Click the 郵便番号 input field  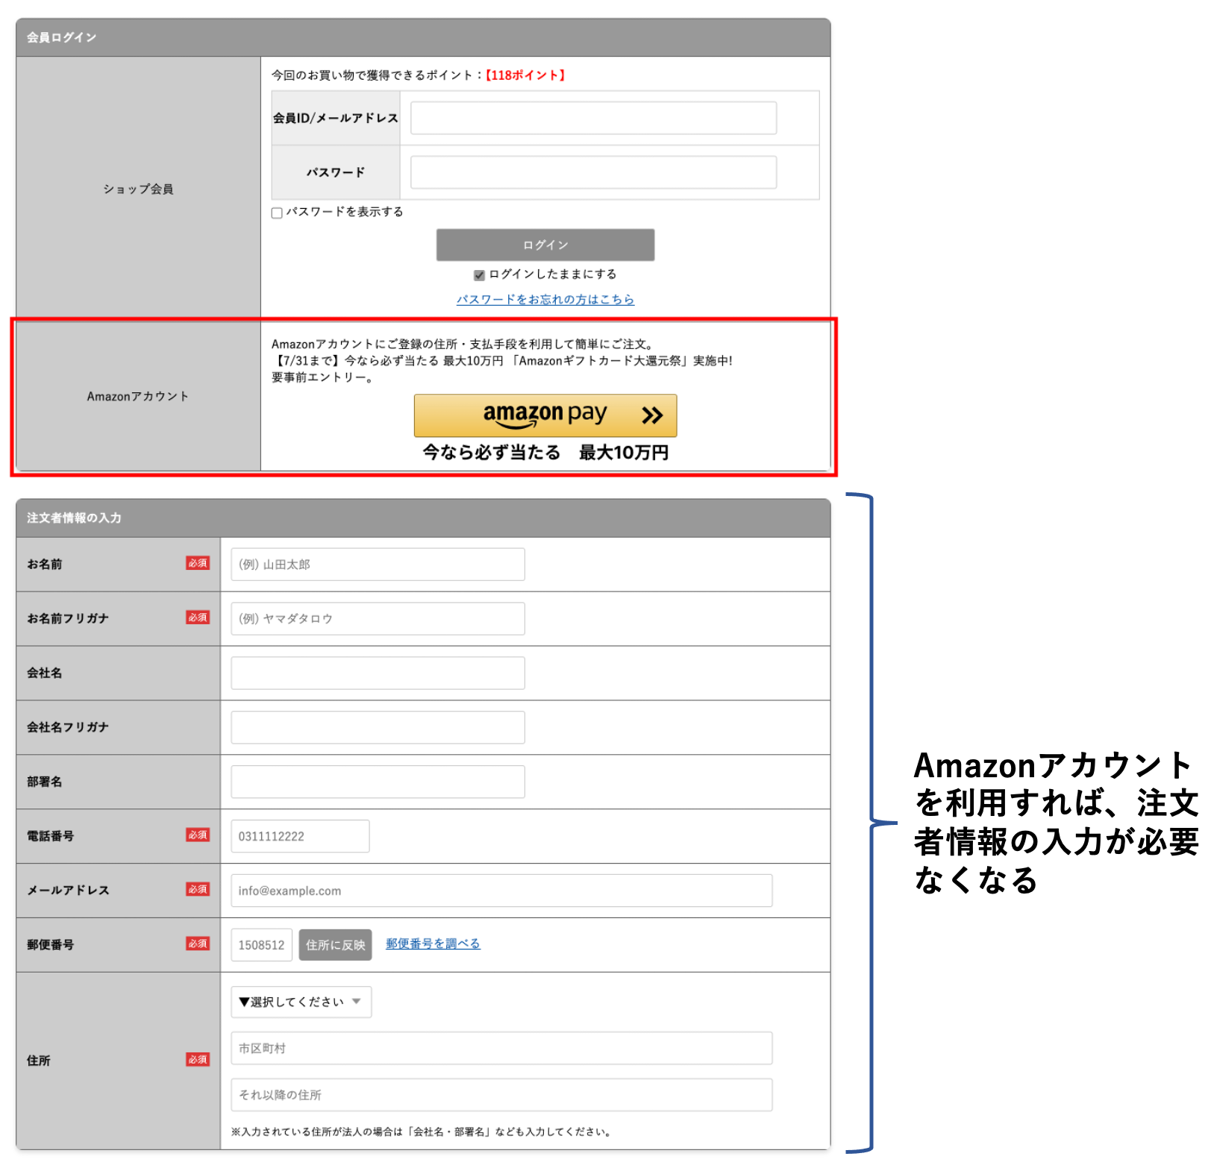pos(261,945)
